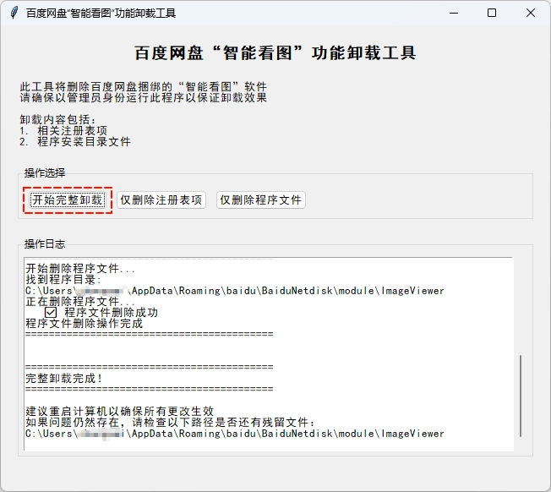Click the 完整卸载完成！ log line

(64, 378)
